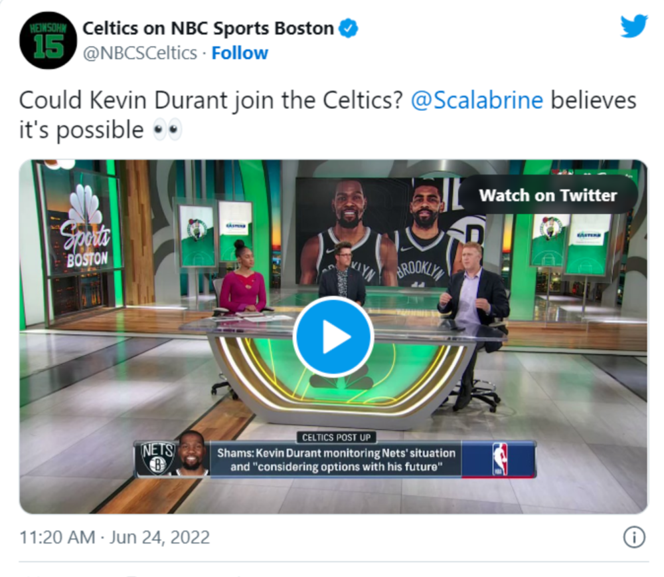
Task: Follow the NBCSCeltics account
Action: [x=240, y=53]
